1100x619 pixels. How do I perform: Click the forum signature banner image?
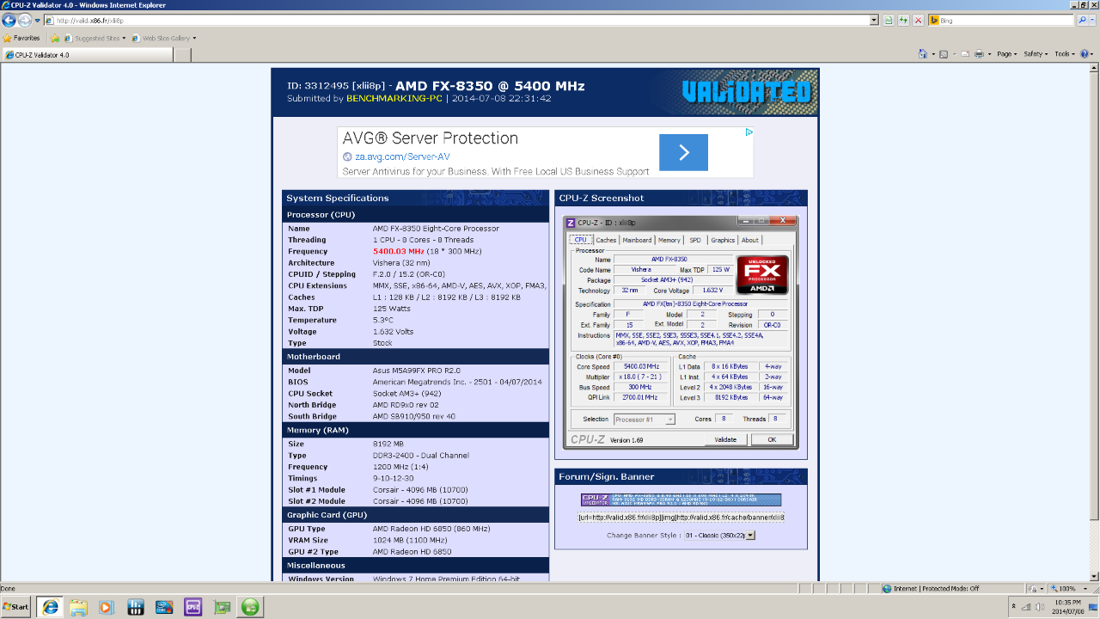pos(681,499)
